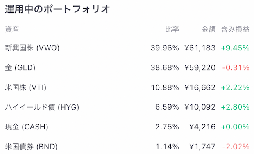Open 米国債券 (BND) asset entry
The height and width of the screenshot is (154, 254).
(31, 147)
